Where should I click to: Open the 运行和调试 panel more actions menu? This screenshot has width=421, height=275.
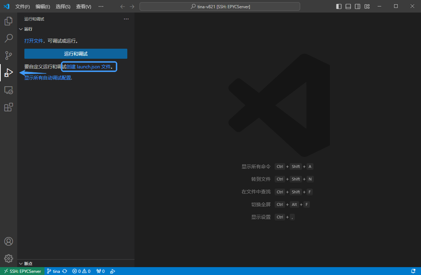pos(126,19)
